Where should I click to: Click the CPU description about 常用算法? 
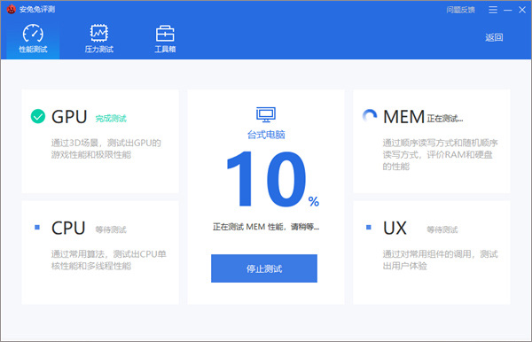pyautogui.click(x=108, y=260)
